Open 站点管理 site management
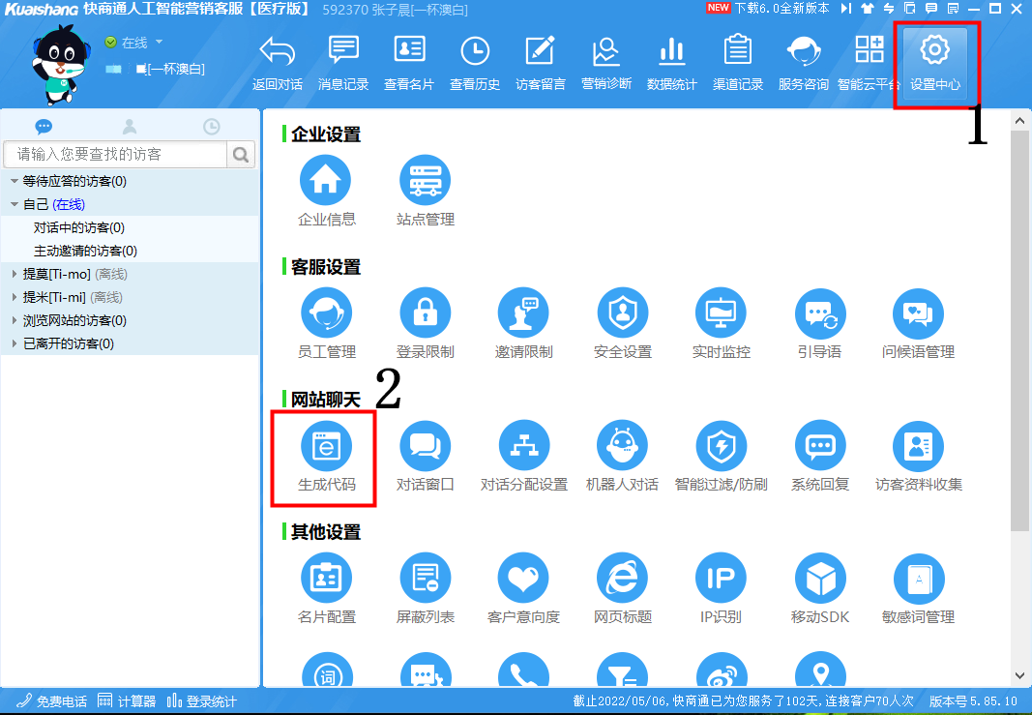 pos(425,181)
